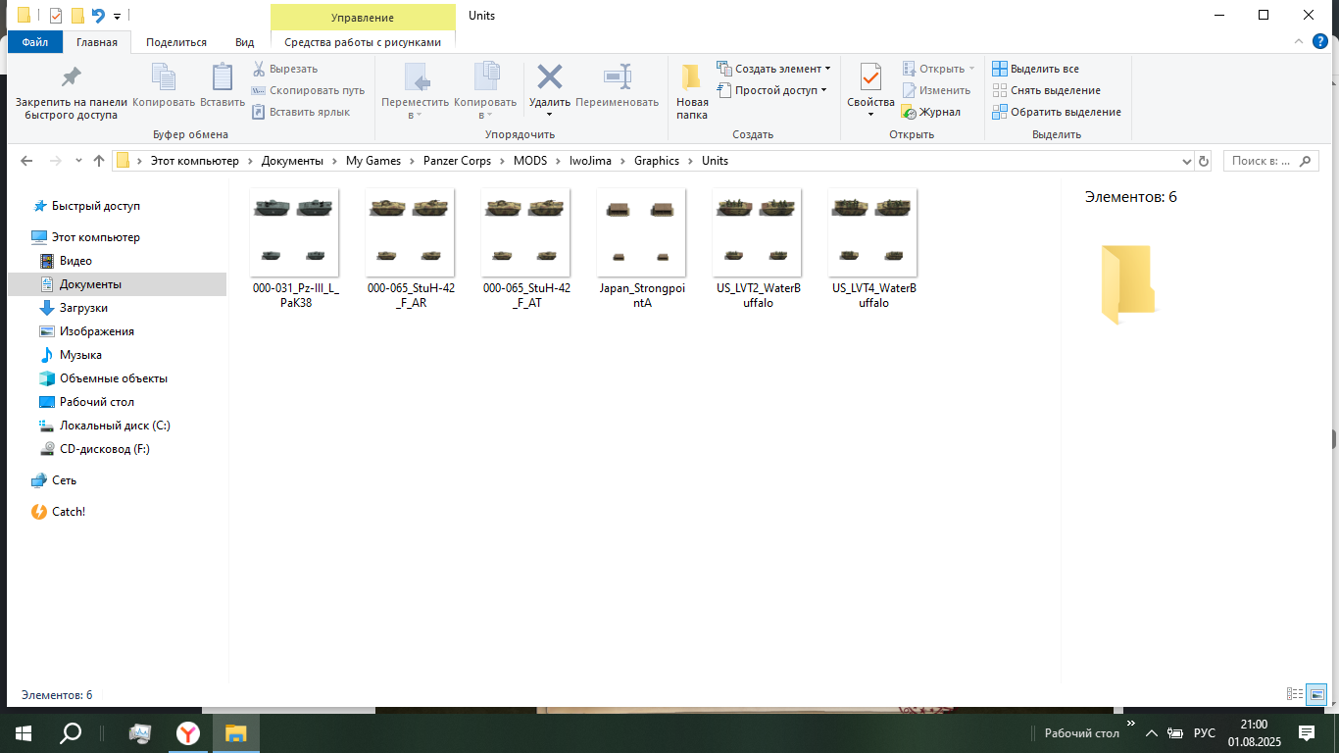The image size is (1339, 753).
Task: Open Explorer help question mark icon
Action: 1319,42
